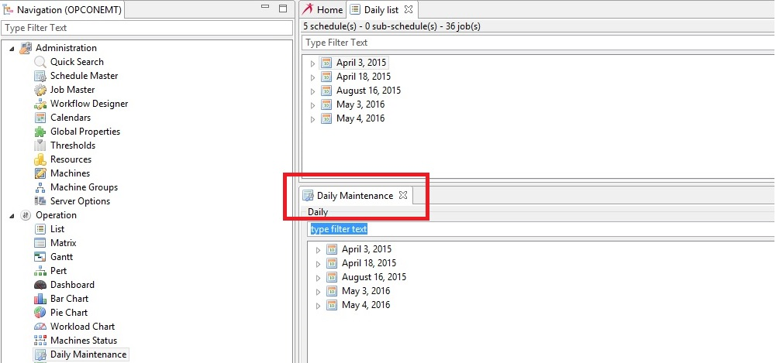Viewport: 776px width, 363px height.
Task: Click the Server Options icon
Action: (x=40, y=201)
